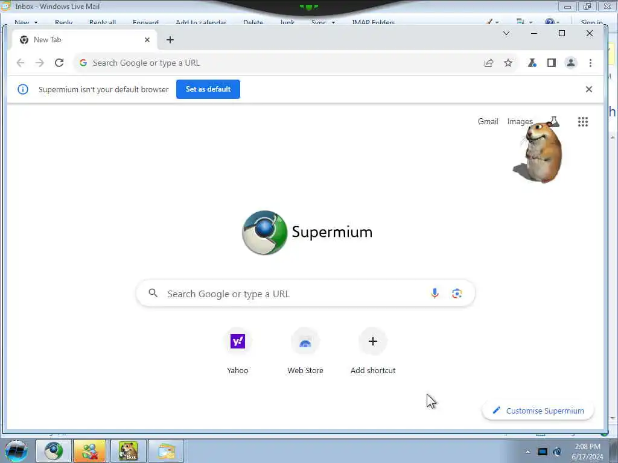The image size is (618, 463).
Task: Click Reply all in Windows Live Mail
Action: [x=103, y=23]
